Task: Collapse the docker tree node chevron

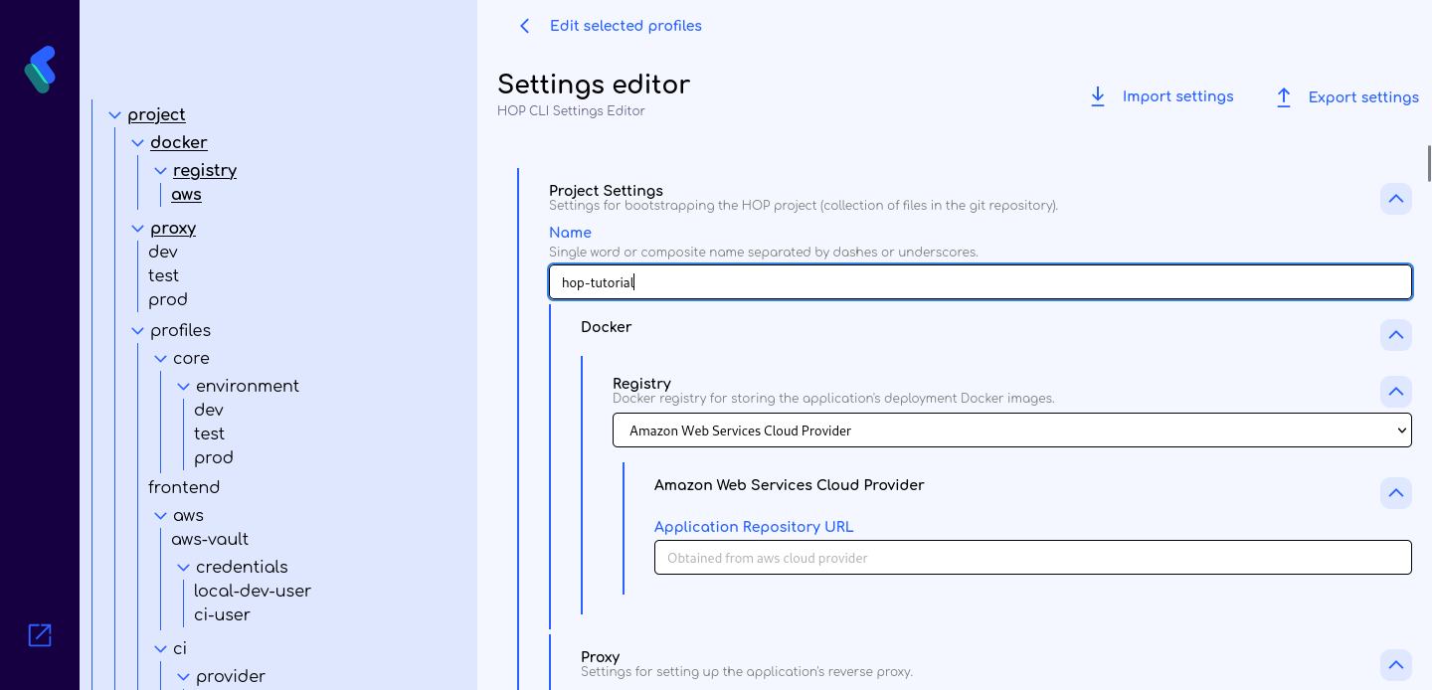Action: (138, 143)
